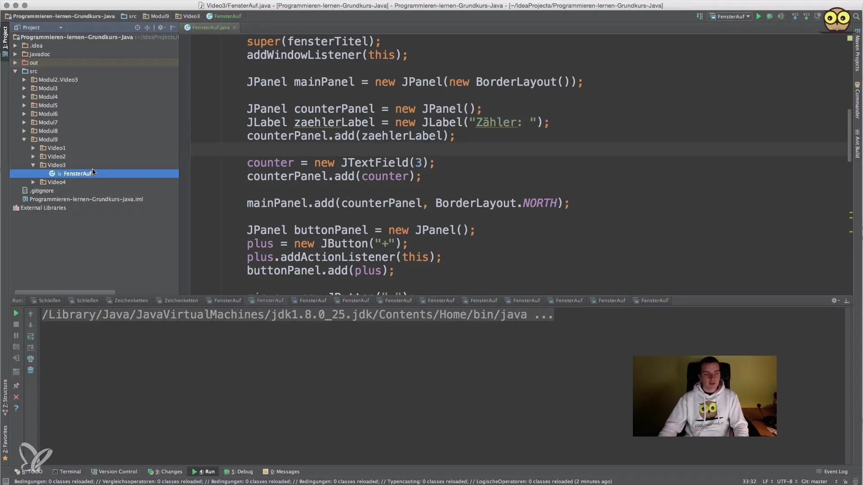
Task: Toggle soft-wrap in Run console
Action: 31,336
